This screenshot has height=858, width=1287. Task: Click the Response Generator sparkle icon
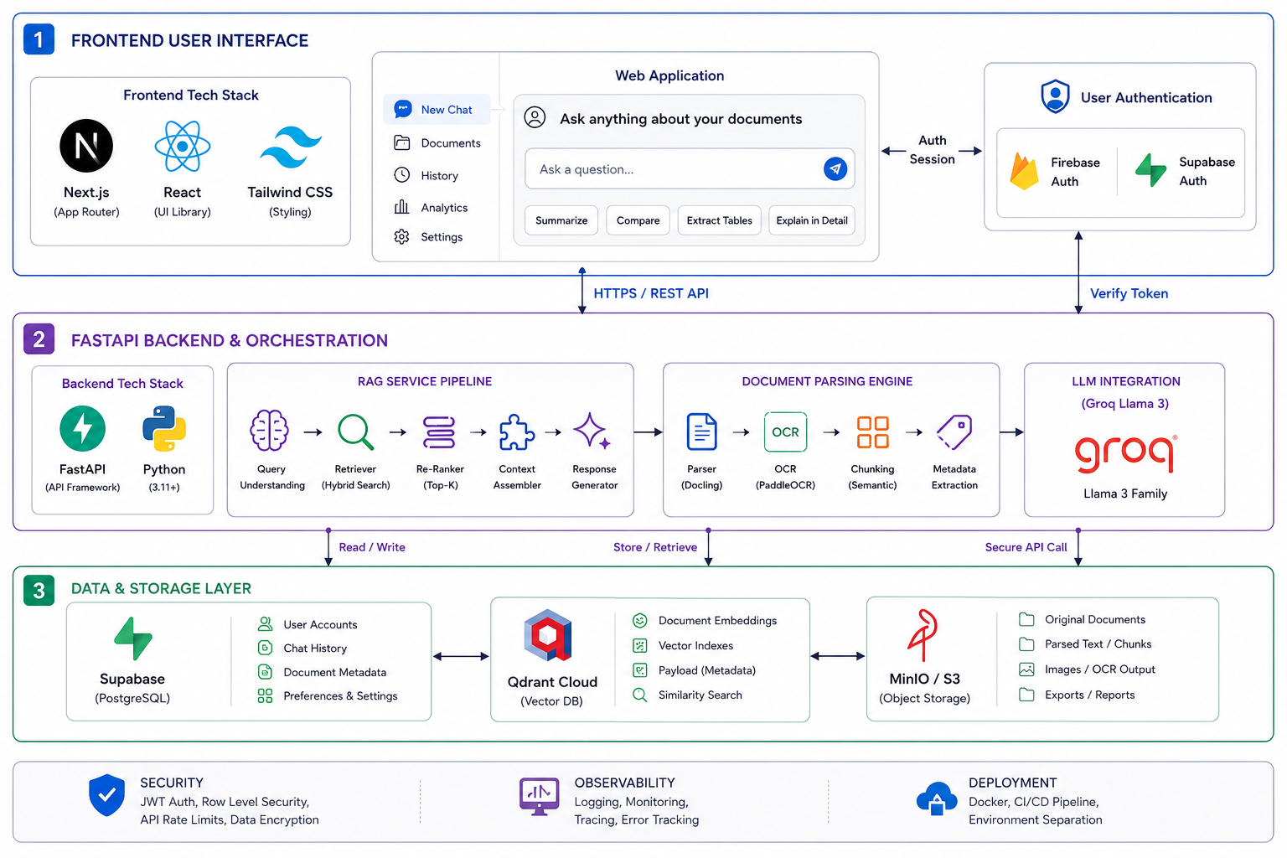(592, 431)
